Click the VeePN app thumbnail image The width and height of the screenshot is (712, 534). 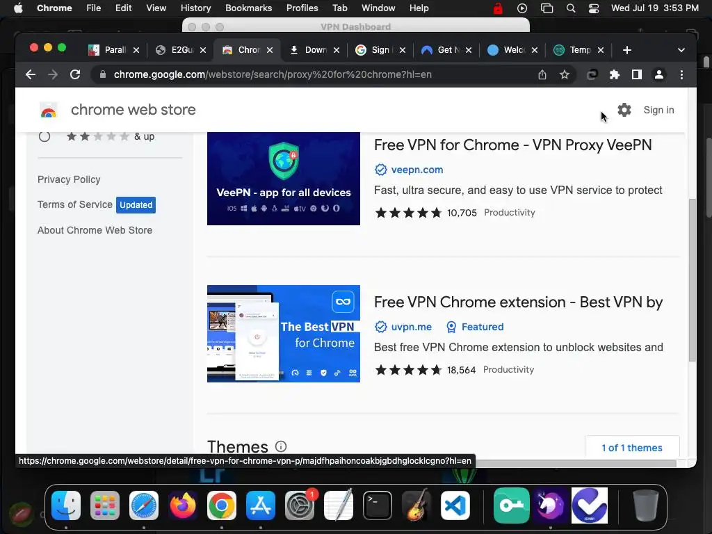click(284, 179)
